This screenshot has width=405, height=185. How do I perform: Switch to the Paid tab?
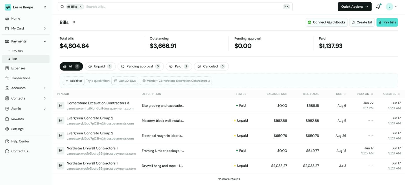tap(179, 66)
